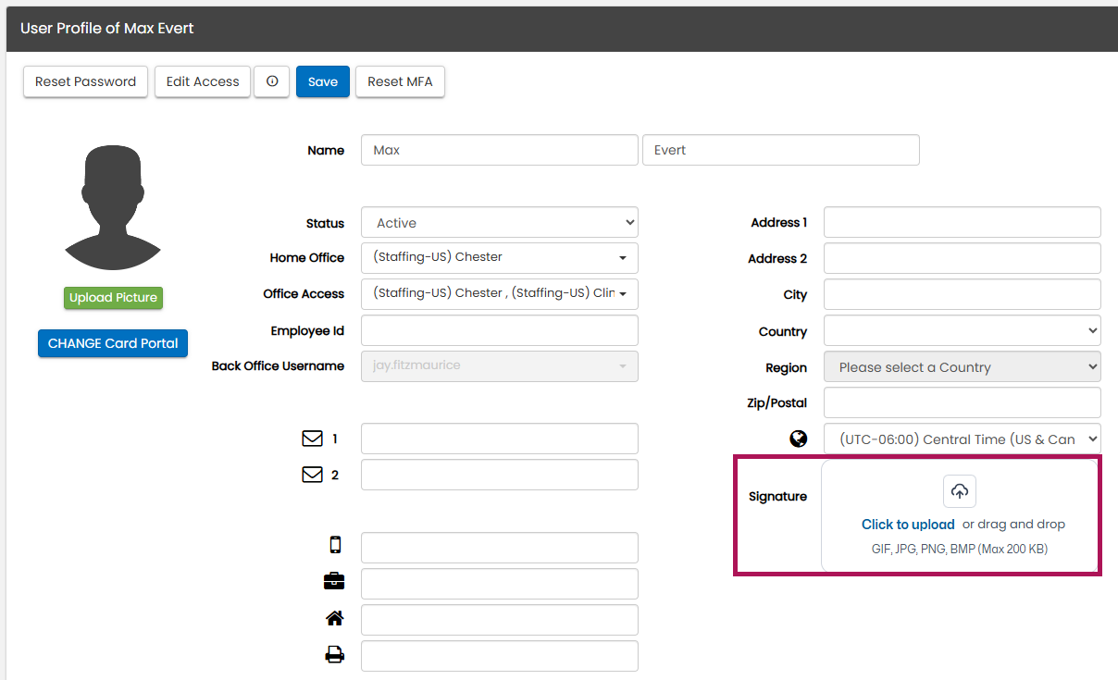Expand the Office Access multi-select dropdown
This screenshot has height=680, width=1118.
[500, 293]
